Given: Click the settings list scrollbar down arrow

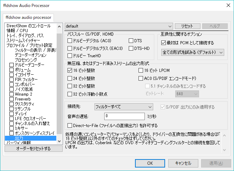Looking at the screenshot, I should point(59,141).
